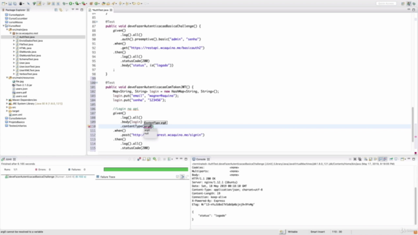418x235 pixels.
Task: Fold method at line 86 marker
Action: pyautogui.click(x=97, y=22)
